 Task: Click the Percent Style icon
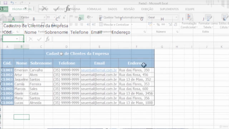pos(158,25)
